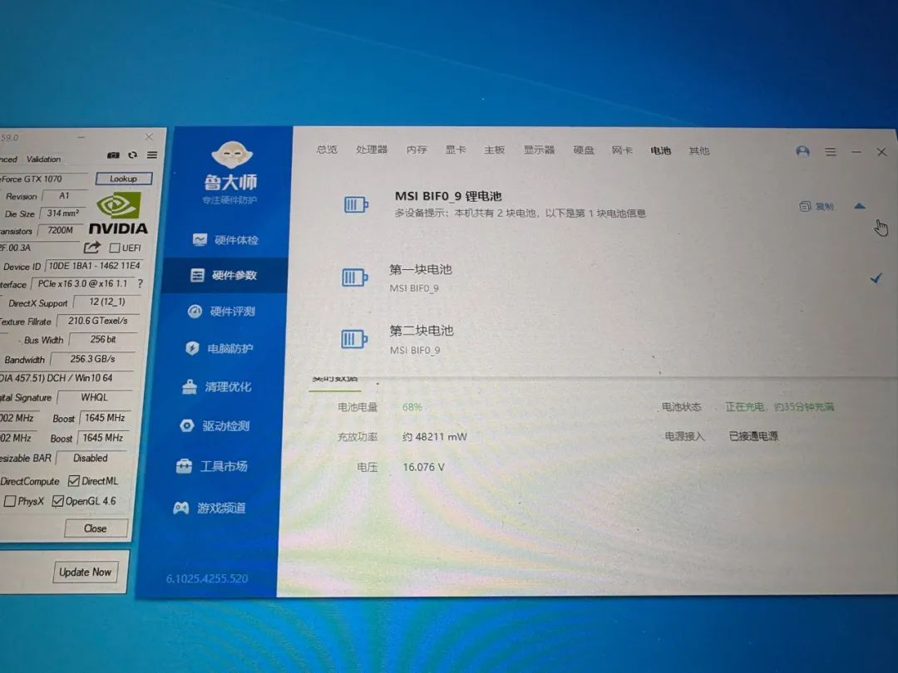The image size is (898, 673).
Task: Switch to the 显卡 tab
Action: [456, 150]
